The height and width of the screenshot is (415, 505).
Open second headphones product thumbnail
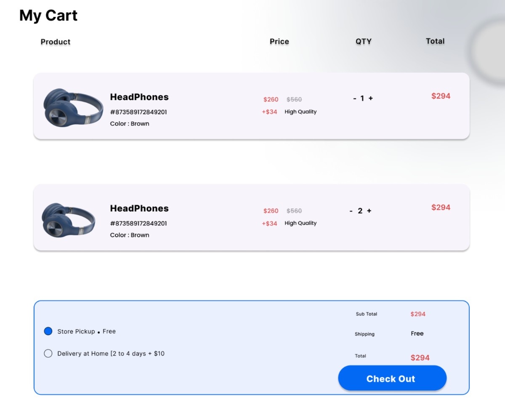tap(69, 219)
